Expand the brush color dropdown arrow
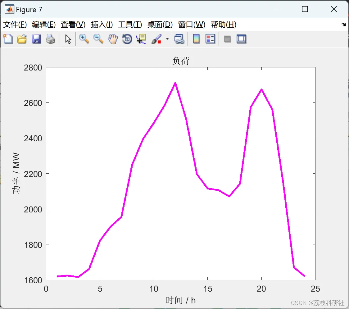 click(167, 39)
